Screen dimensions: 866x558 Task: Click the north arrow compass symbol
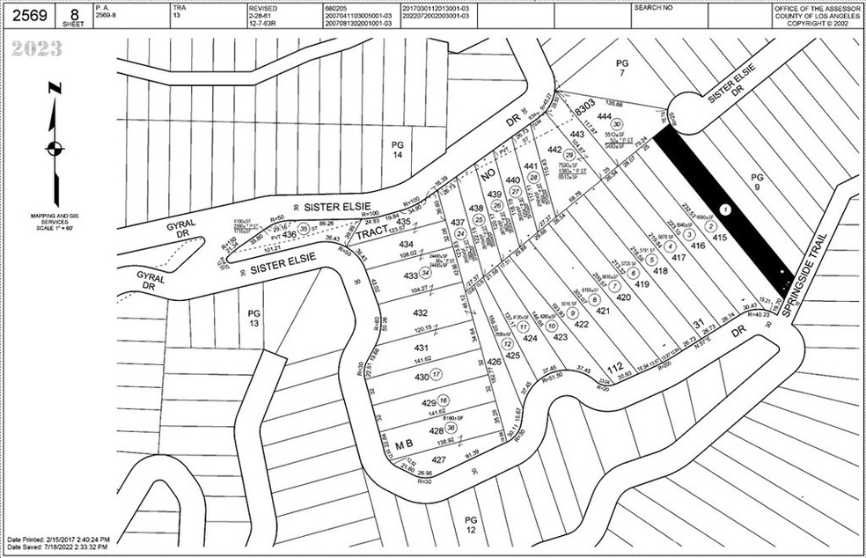tap(55, 145)
